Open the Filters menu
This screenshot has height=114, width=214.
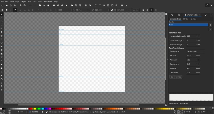tap(40, 2)
